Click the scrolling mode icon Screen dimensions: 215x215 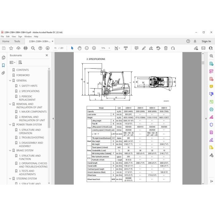pyautogui.click(x=126, y=48)
